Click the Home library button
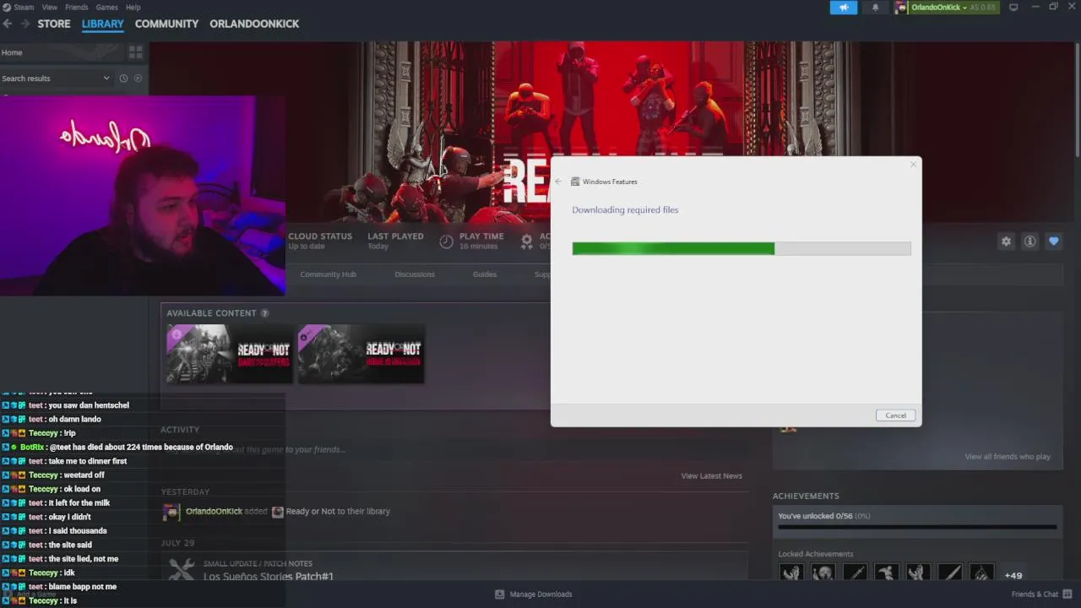 62,52
